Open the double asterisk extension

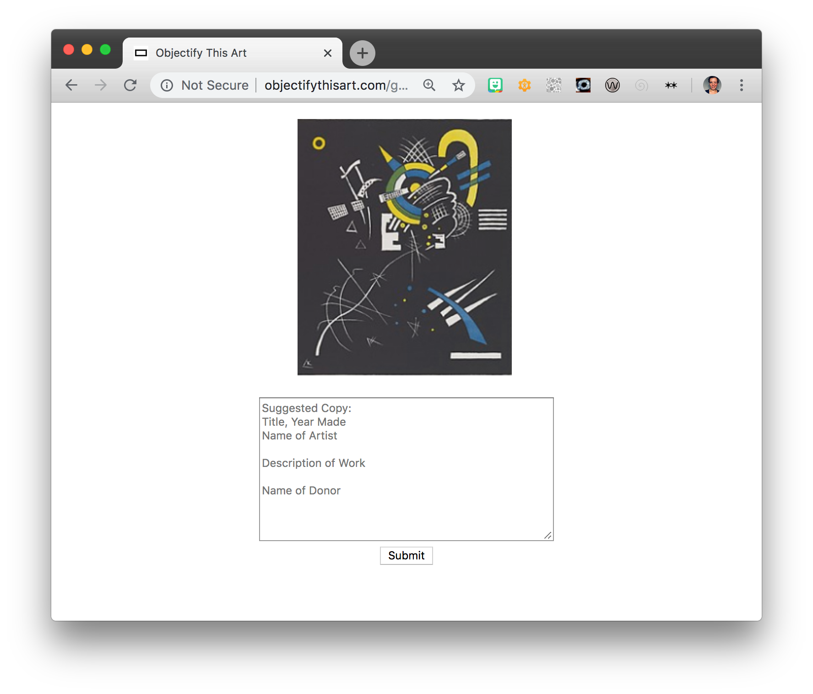(x=671, y=85)
